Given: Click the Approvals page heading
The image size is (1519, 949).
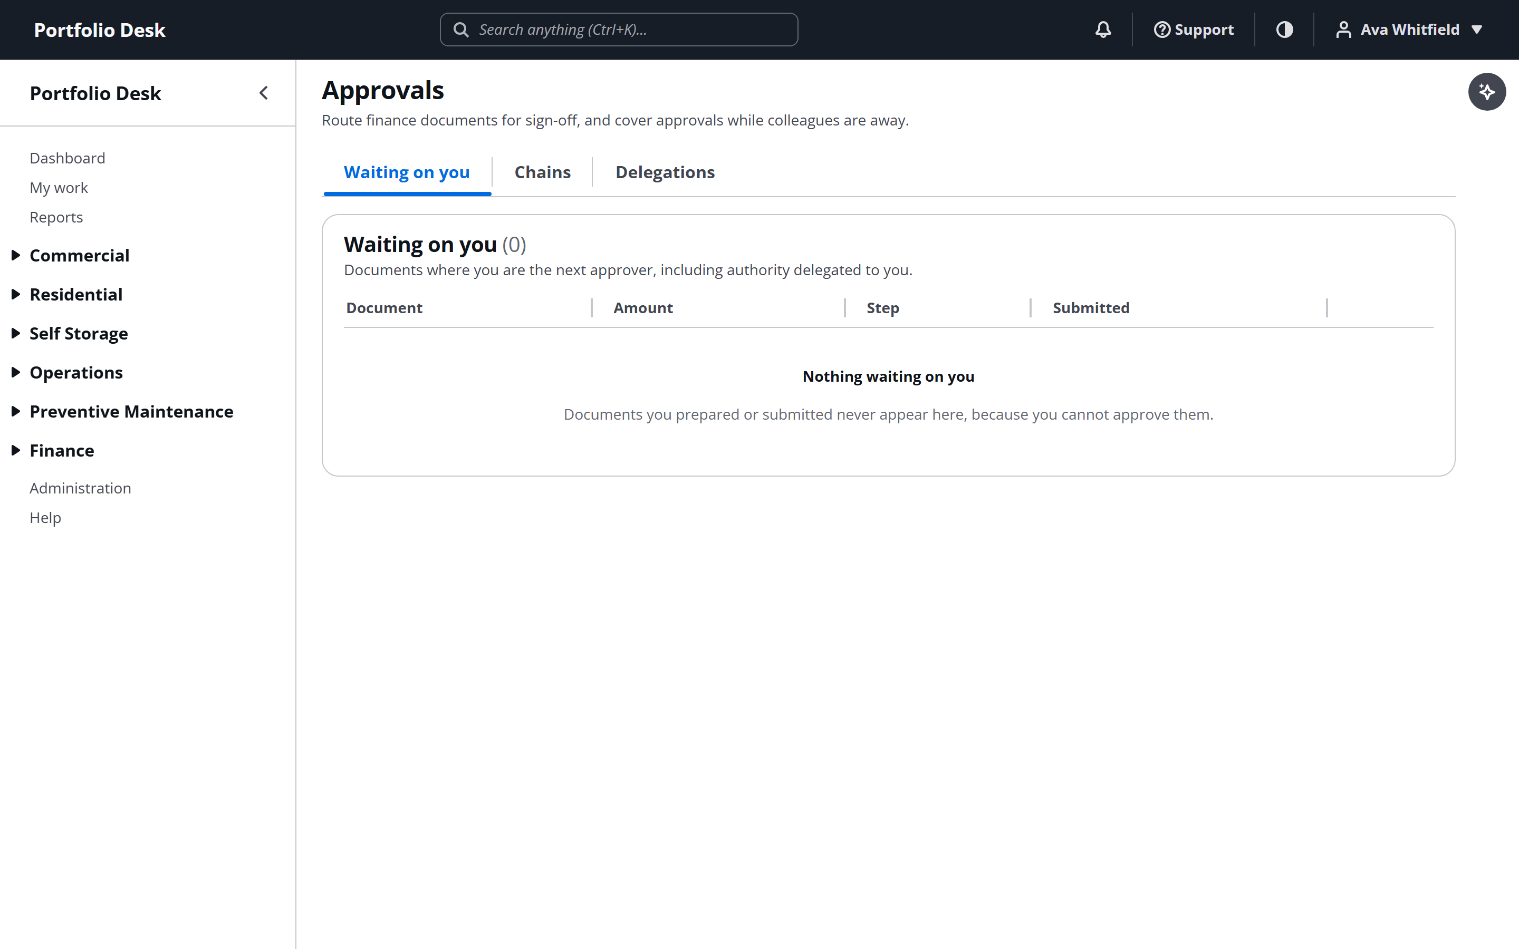Looking at the screenshot, I should 383,91.
